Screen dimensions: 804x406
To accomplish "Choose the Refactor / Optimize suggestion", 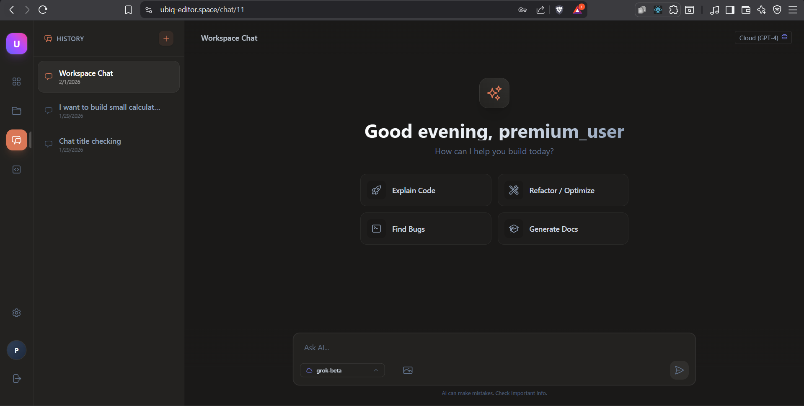I will point(563,190).
